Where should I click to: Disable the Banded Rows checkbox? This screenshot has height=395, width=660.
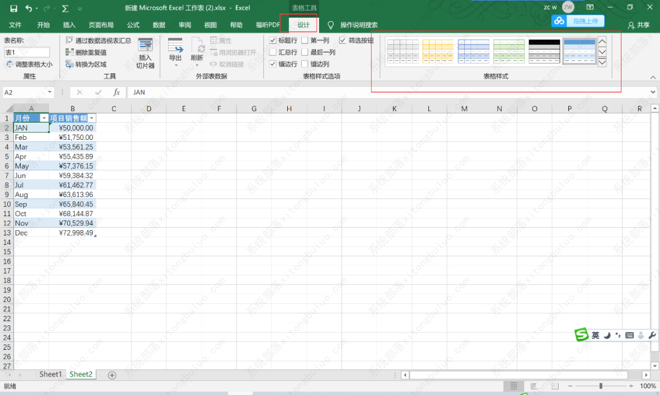click(271, 63)
